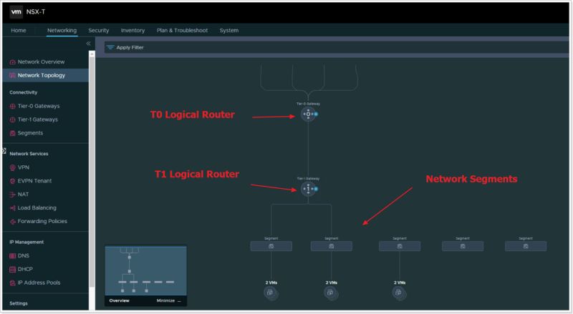Viewport: 573px width, 314px height.
Task: Click the IP Address Pools icon
Action: (x=12, y=283)
